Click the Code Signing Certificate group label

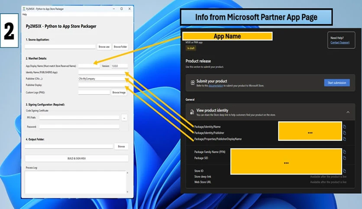tap(37, 111)
